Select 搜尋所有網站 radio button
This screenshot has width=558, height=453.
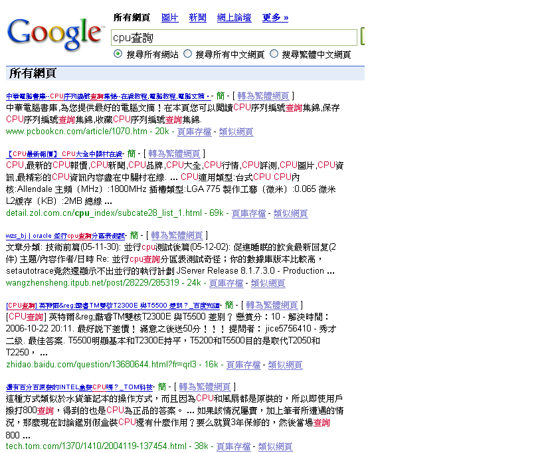tap(118, 54)
